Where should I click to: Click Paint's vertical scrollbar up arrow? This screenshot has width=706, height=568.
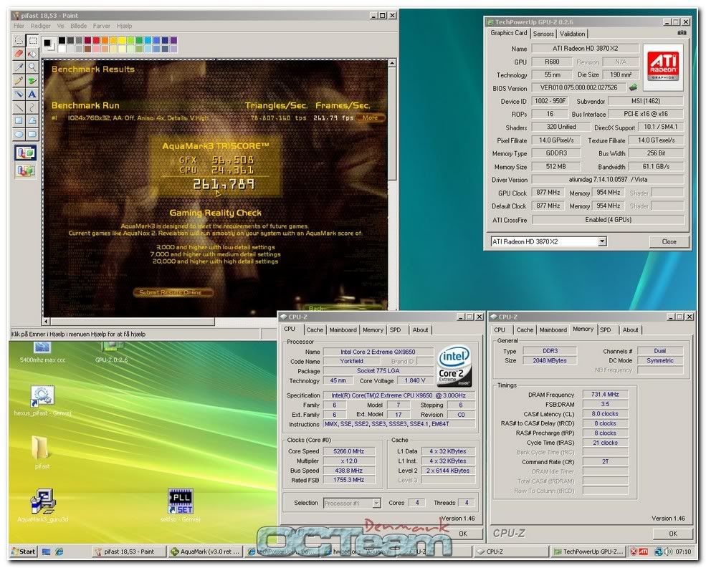(x=392, y=63)
